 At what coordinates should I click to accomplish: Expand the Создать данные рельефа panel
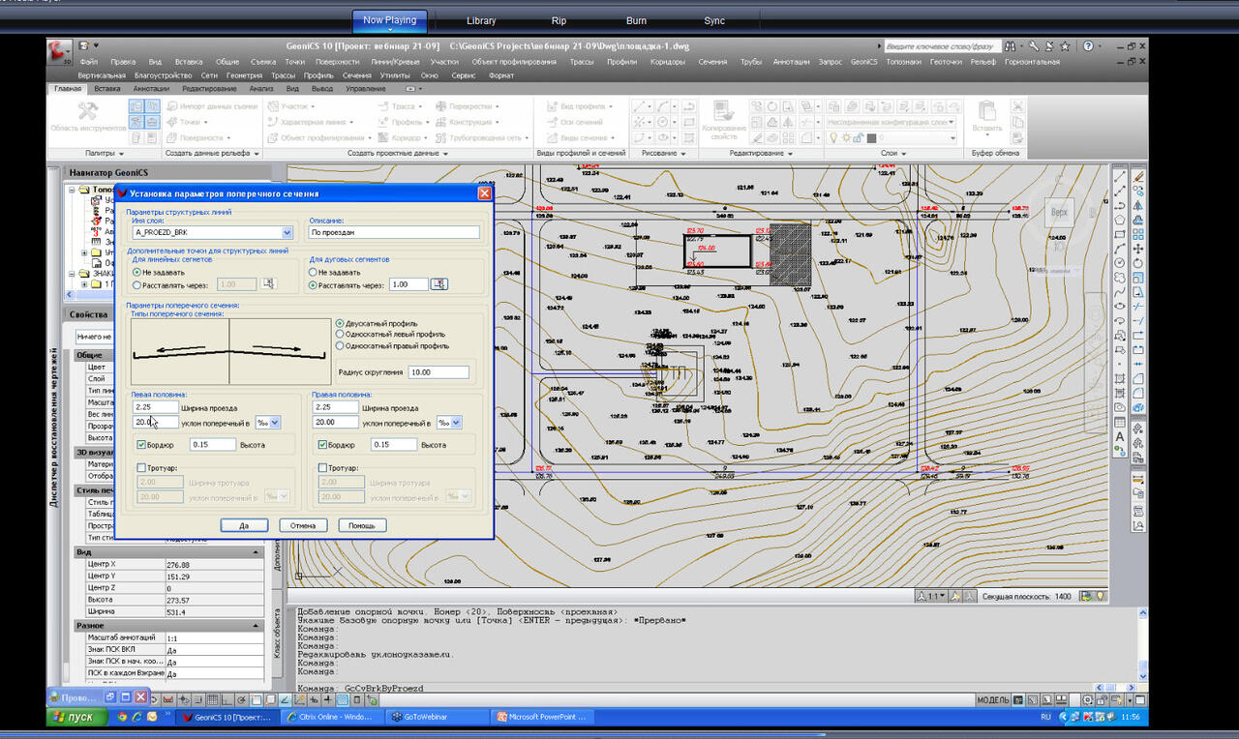tap(212, 153)
